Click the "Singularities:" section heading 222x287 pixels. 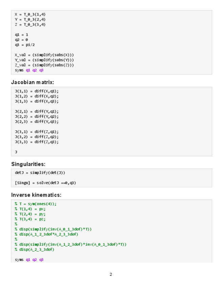point(28,164)
